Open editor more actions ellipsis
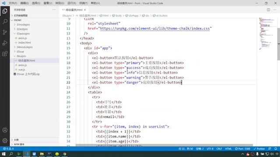The height and width of the screenshot is (157, 280). pos(275,10)
